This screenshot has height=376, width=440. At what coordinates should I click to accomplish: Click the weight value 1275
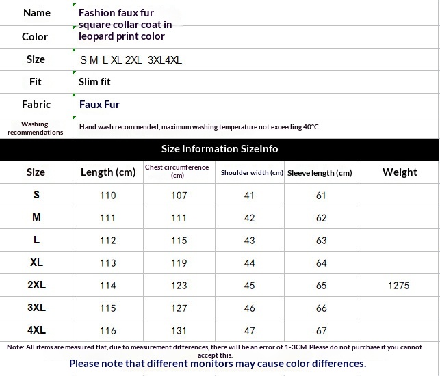(399, 286)
